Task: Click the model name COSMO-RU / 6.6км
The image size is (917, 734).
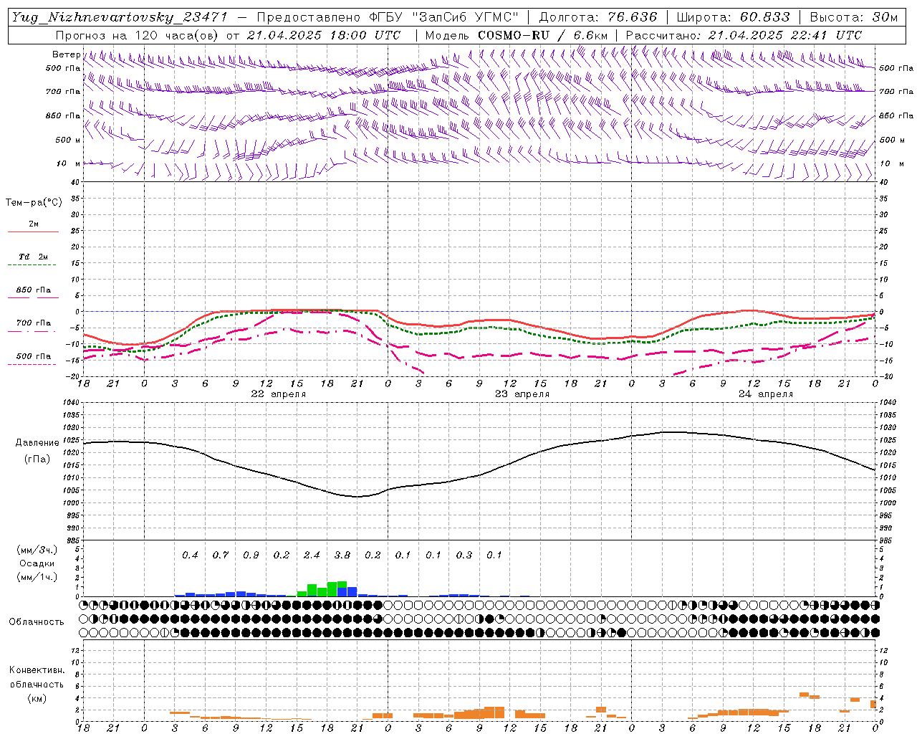Action: click(x=543, y=35)
